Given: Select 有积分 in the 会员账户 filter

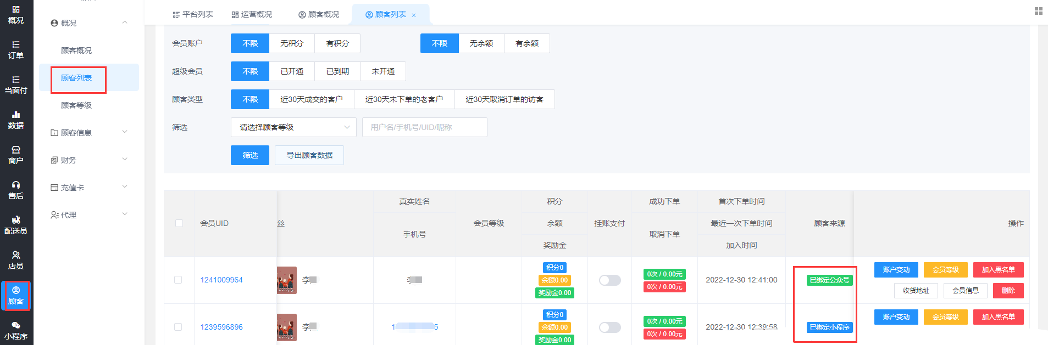Looking at the screenshot, I should tap(337, 43).
